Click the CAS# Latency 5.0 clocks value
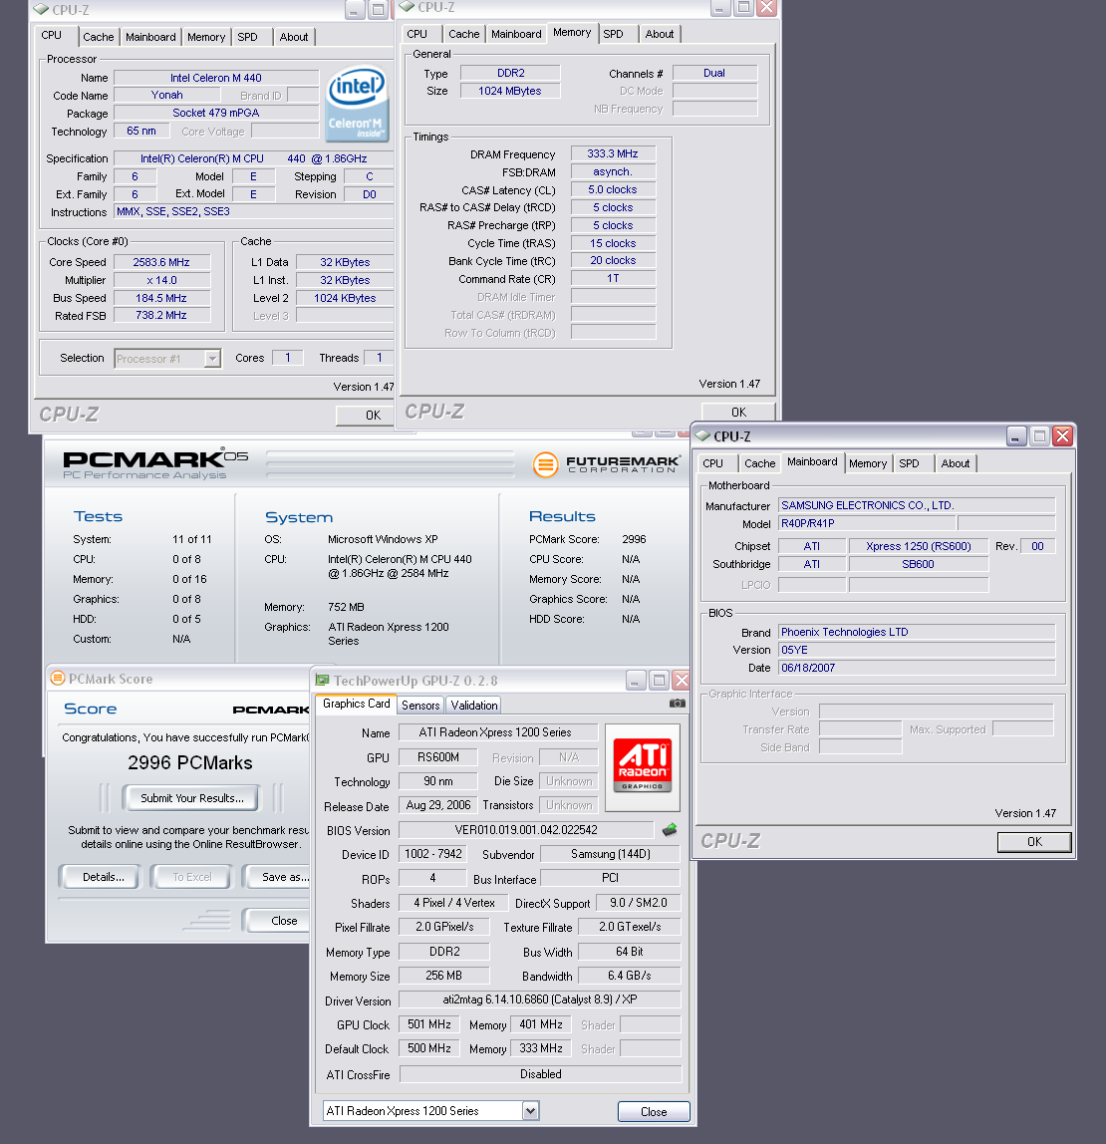This screenshot has width=1106, height=1144. (x=613, y=189)
